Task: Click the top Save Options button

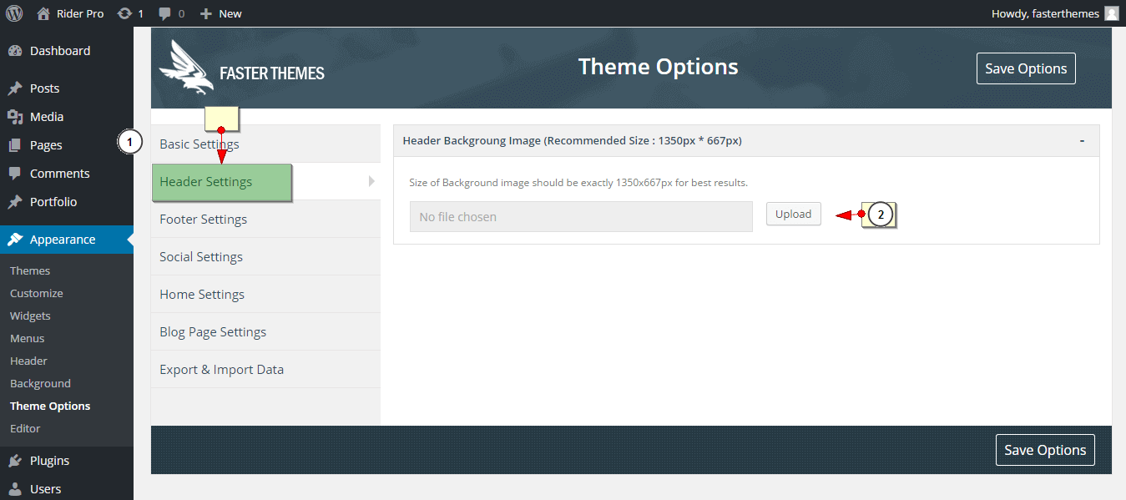Action: tap(1026, 68)
